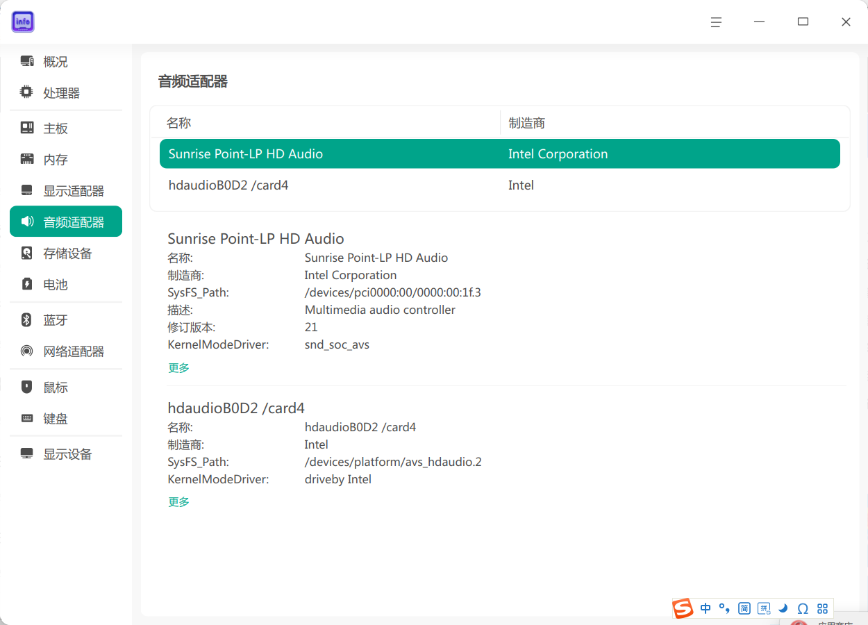Click the "driveby Intel" driver value
This screenshot has width=868, height=625.
click(x=338, y=479)
